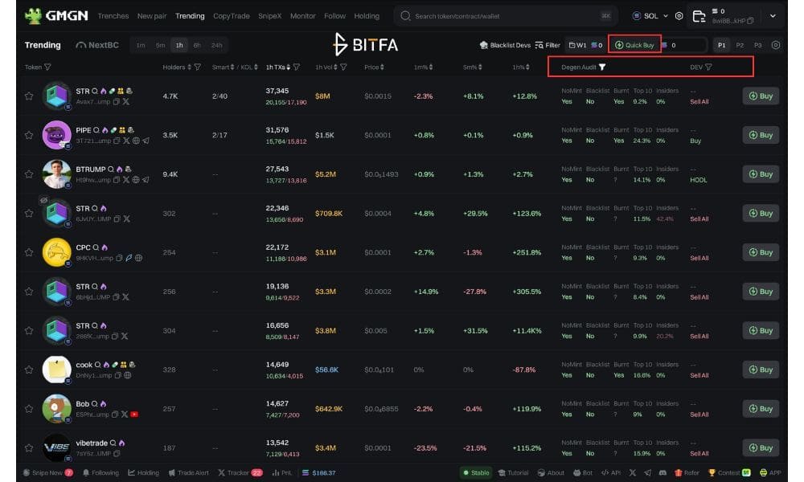
Task: Switch to the NextBC tab
Action: click(97, 45)
